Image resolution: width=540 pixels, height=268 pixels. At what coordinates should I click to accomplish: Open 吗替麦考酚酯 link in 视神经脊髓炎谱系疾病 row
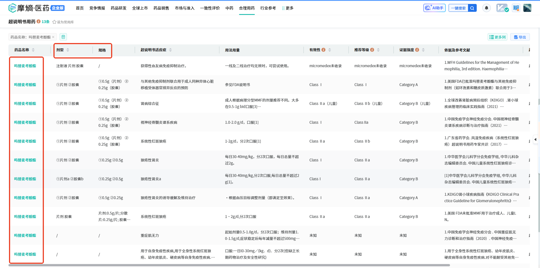tap(25, 122)
